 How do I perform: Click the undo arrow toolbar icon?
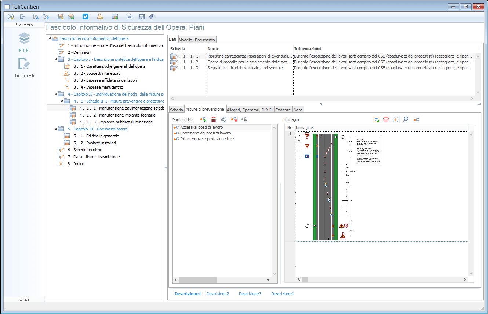[x=152, y=16]
